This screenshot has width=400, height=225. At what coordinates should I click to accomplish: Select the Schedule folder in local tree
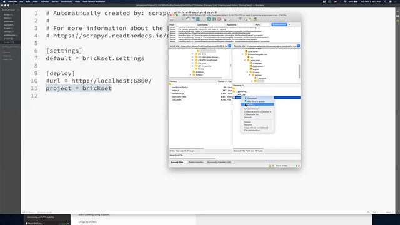point(200,72)
